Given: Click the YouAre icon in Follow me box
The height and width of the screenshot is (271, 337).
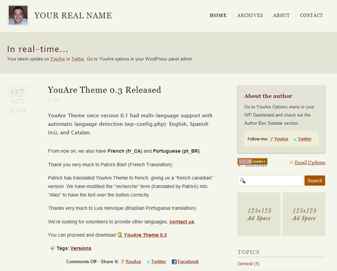Looking at the screenshot, I should [x=272, y=139].
